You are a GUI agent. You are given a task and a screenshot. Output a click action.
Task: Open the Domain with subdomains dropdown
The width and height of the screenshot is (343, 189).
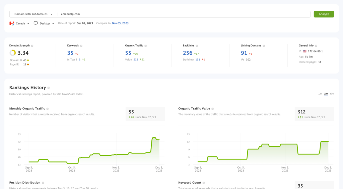click(x=33, y=14)
